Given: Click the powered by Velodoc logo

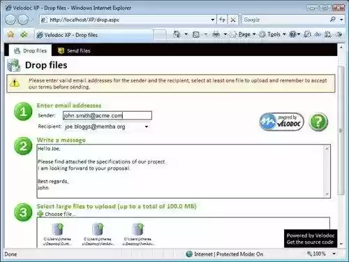Looking at the screenshot, I should tap(281, 122).
